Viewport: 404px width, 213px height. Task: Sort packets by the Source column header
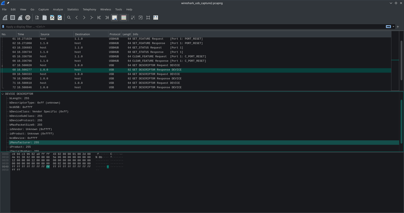pos(57,34)
